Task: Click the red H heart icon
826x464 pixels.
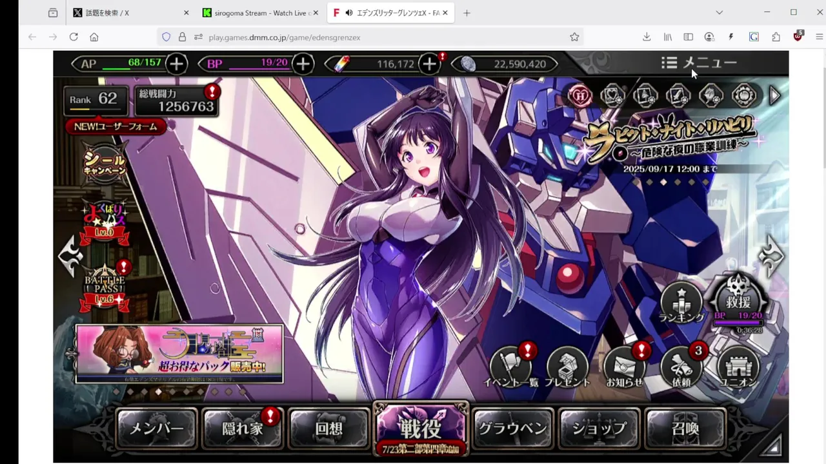Action: (x=579, y=95)
